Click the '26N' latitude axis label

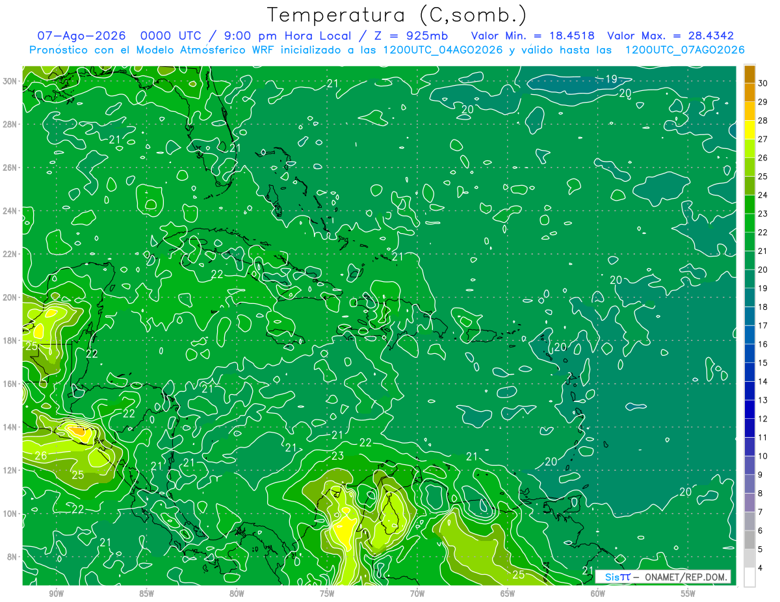[x=10, y=168]
